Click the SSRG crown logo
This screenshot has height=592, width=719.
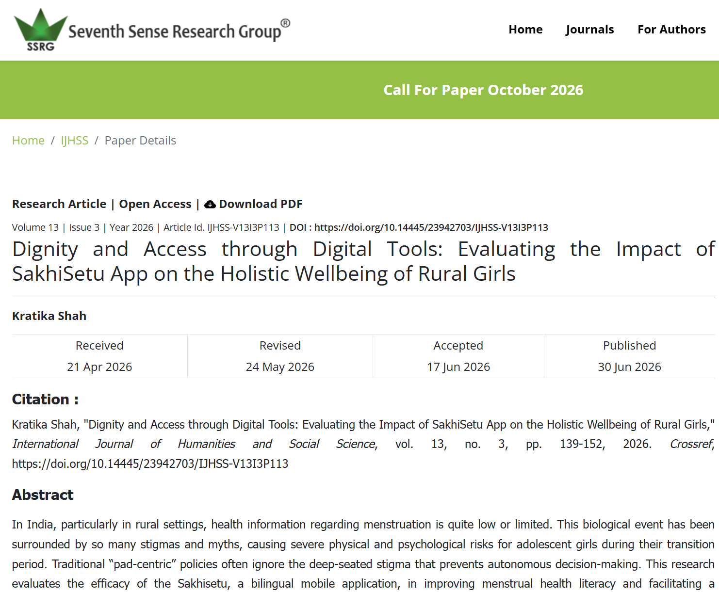coord(41,30)
